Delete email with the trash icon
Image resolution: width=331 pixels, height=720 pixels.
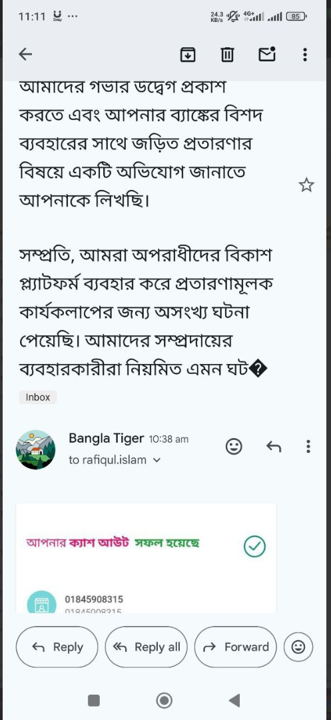pos(227,55)
